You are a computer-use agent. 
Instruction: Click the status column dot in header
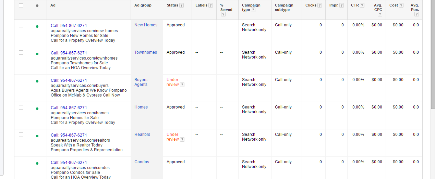37,5
